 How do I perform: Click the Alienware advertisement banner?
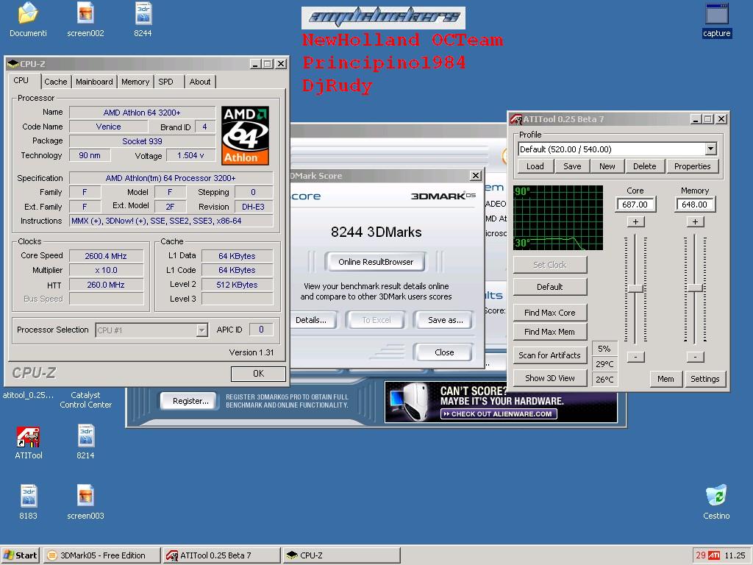(x=501, y=402)
